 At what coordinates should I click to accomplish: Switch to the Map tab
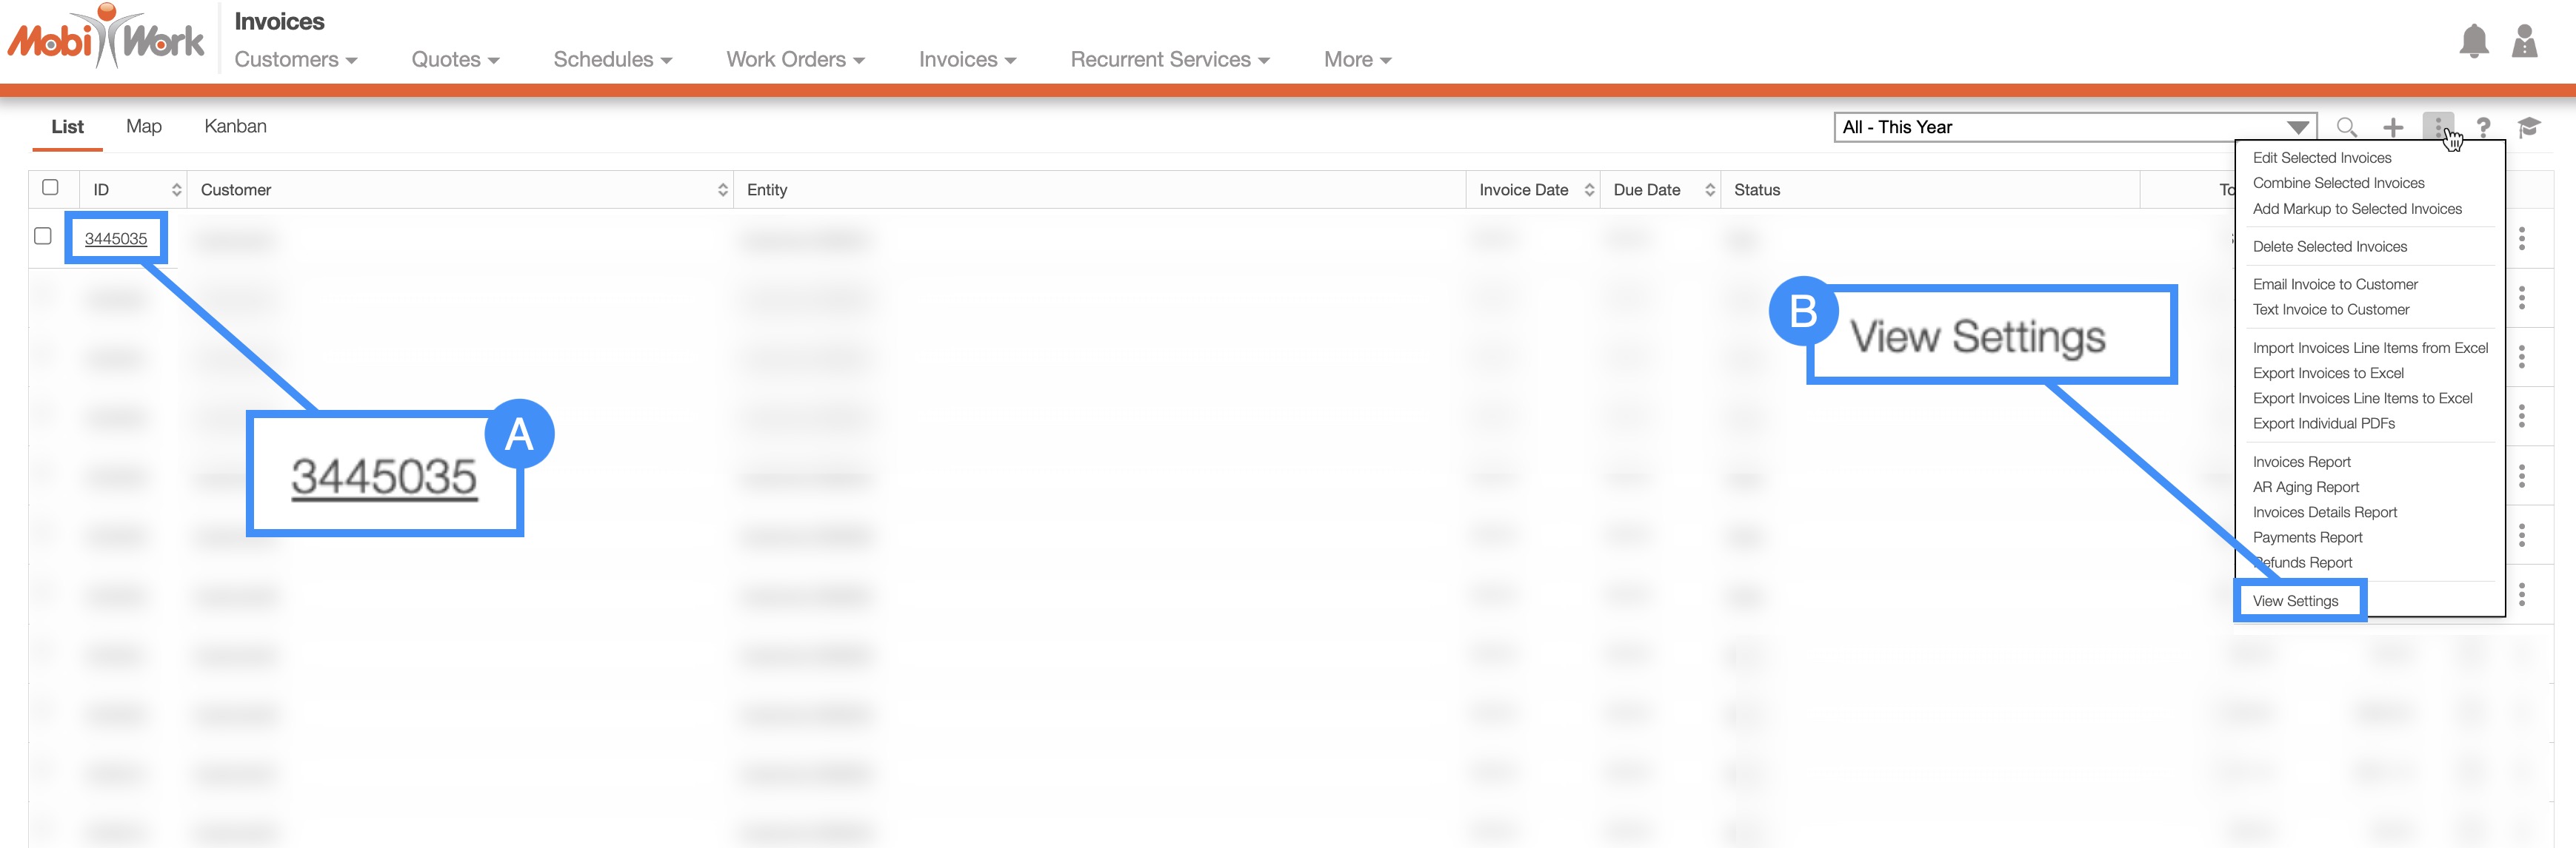click(x=144, y=126)
